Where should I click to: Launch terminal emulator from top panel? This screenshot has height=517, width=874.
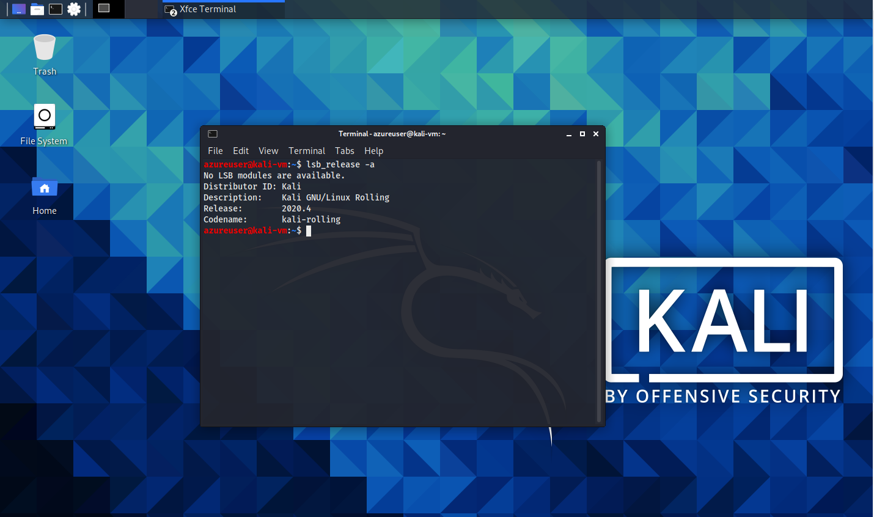click(x=56, y=9)
